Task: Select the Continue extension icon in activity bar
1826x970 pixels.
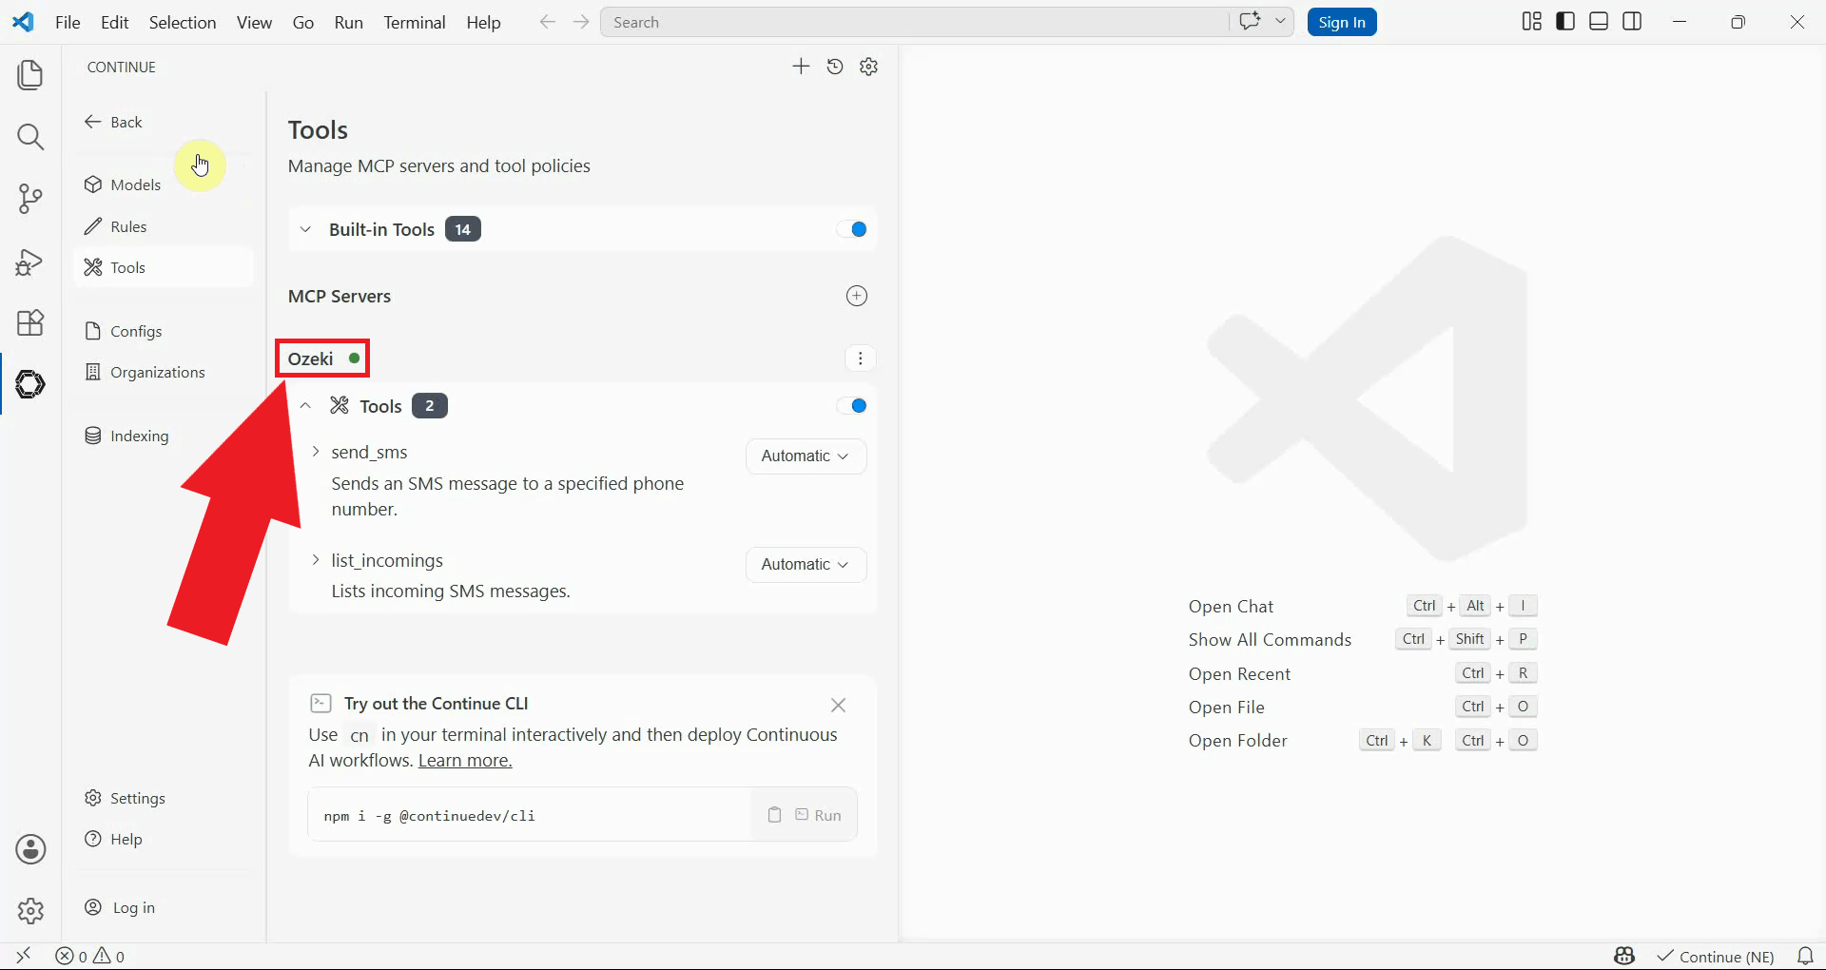Action: 30,384
